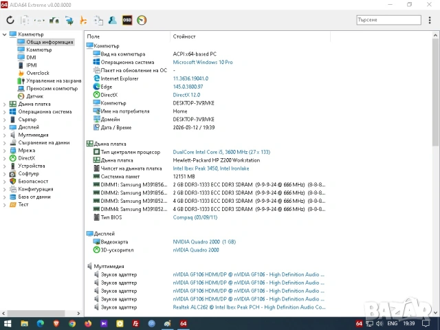
Task: Select the DMI tree item
Action: coord(31,57)
